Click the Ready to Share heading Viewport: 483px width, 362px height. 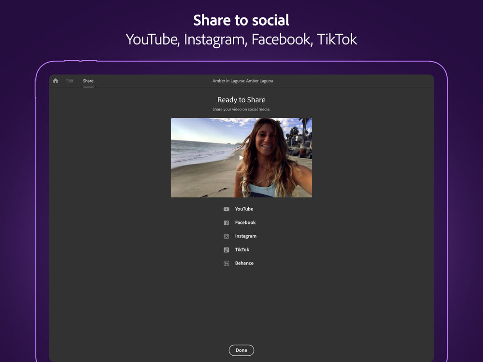[241, 100]
